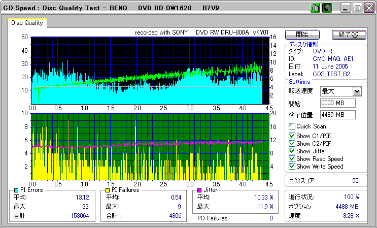Disable Show Read Speed checkbox
This screenshot has height=228, width=377.
[292, 159]
